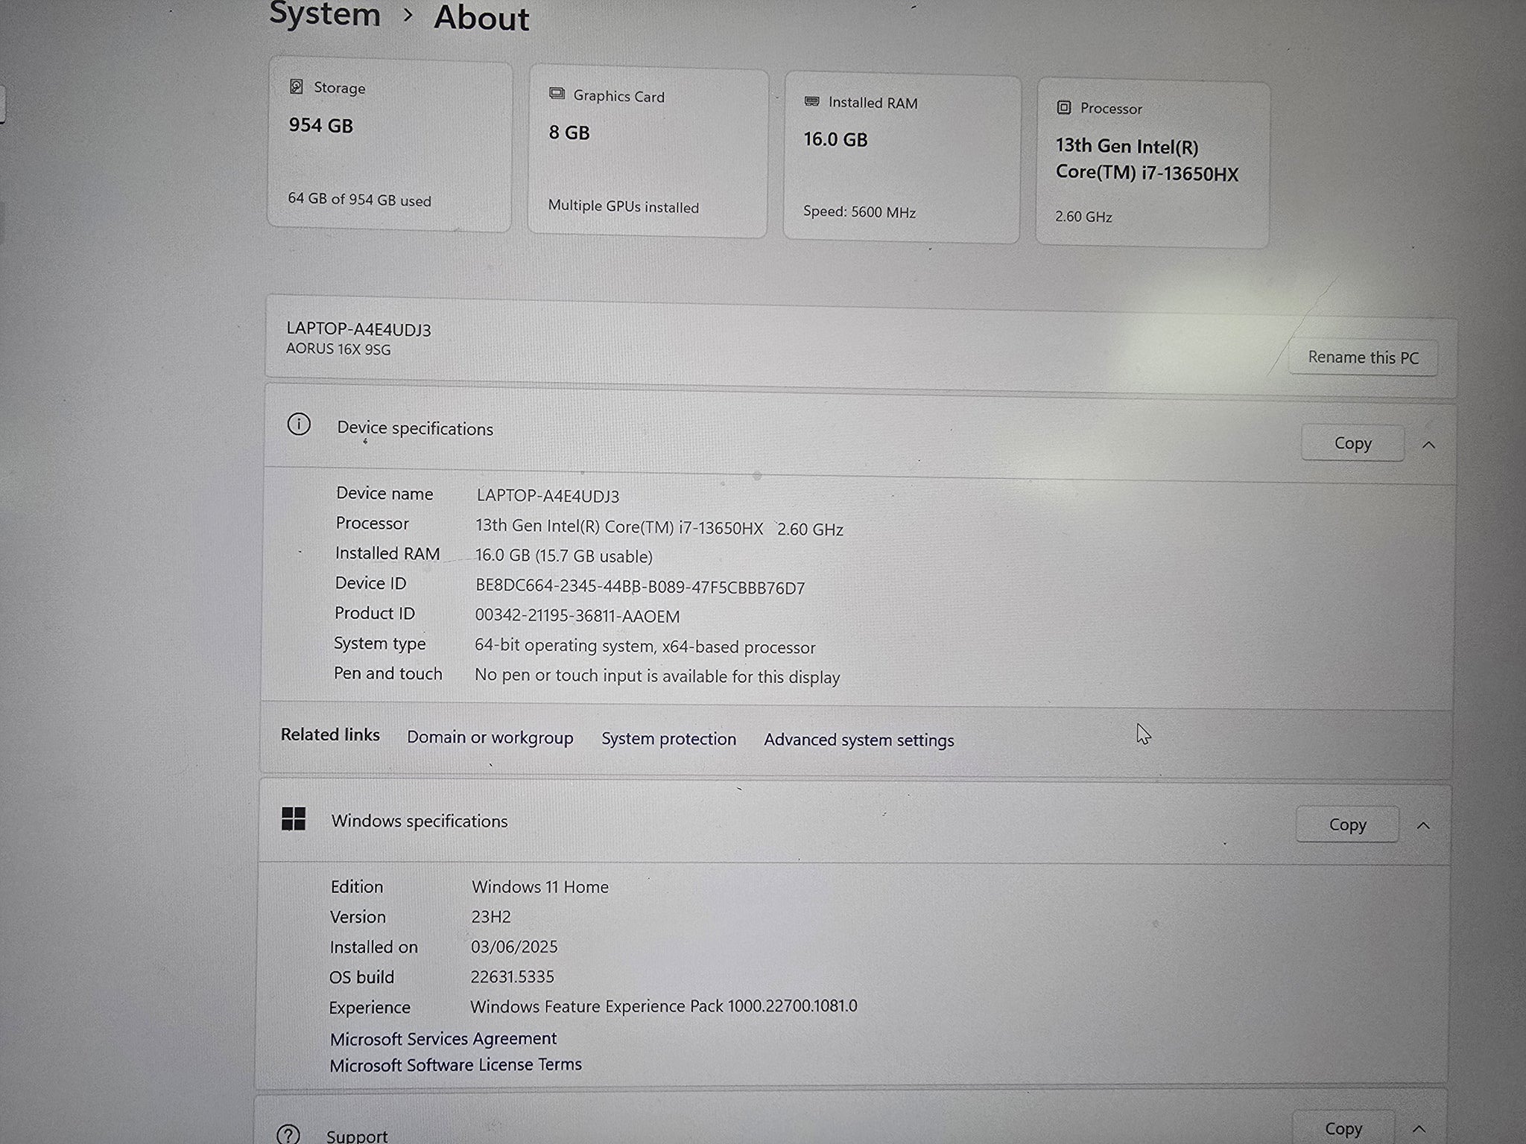
Task: Click the Speed: 5600 MHz text
Action: pyautogui.click(x=859, y=212)
